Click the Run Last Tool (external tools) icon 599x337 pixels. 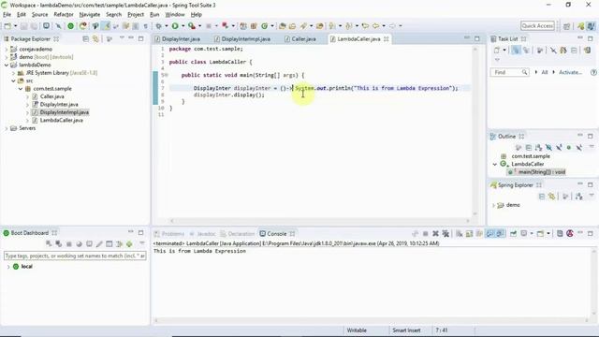[x=192, y=26]
